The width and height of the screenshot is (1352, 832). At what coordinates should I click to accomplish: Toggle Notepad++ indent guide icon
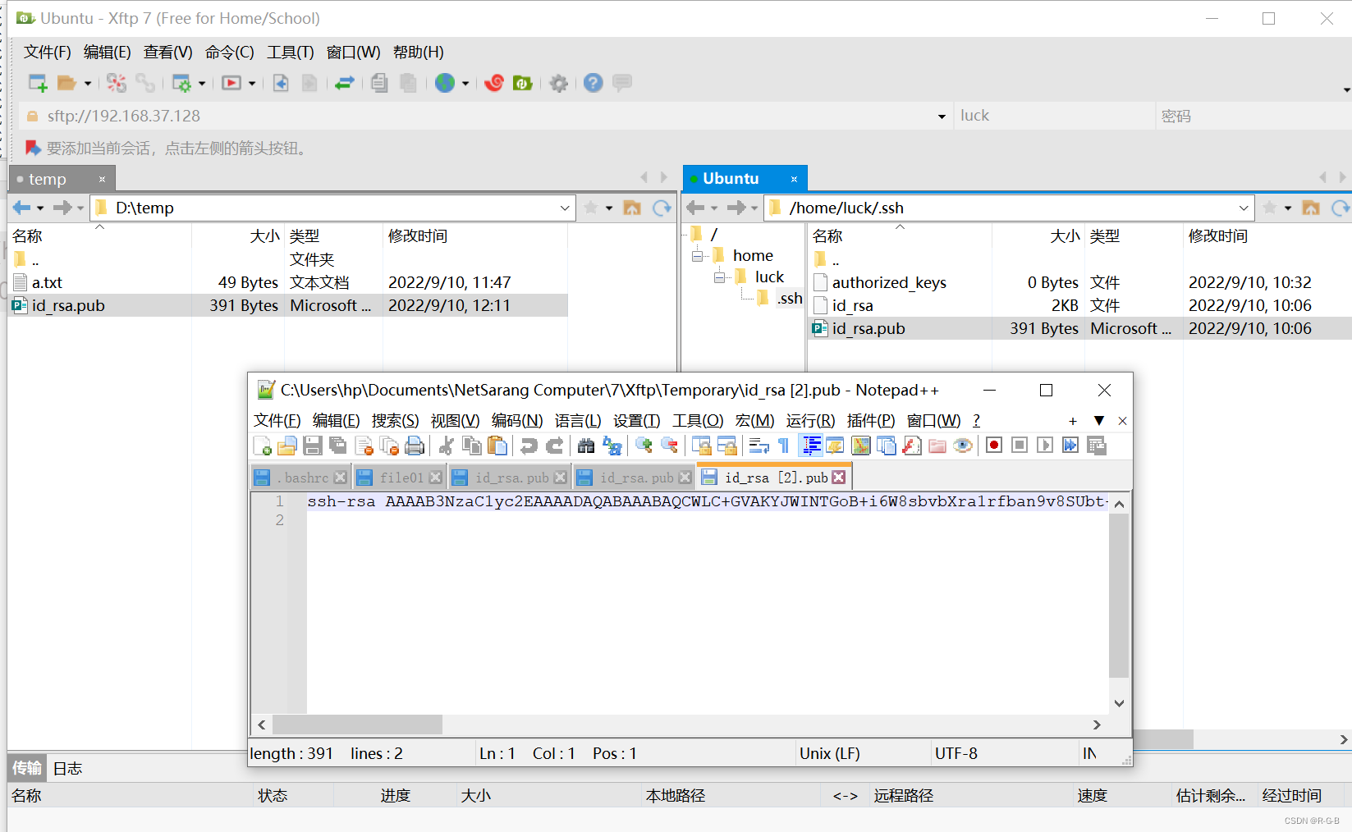[x=811, y=446]
